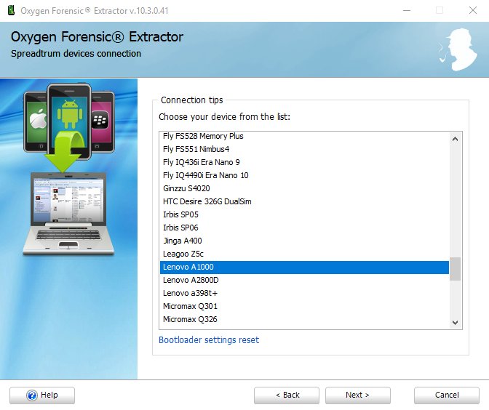Choose Fly IQ436i Era Nano 9

tap(304, 162)
